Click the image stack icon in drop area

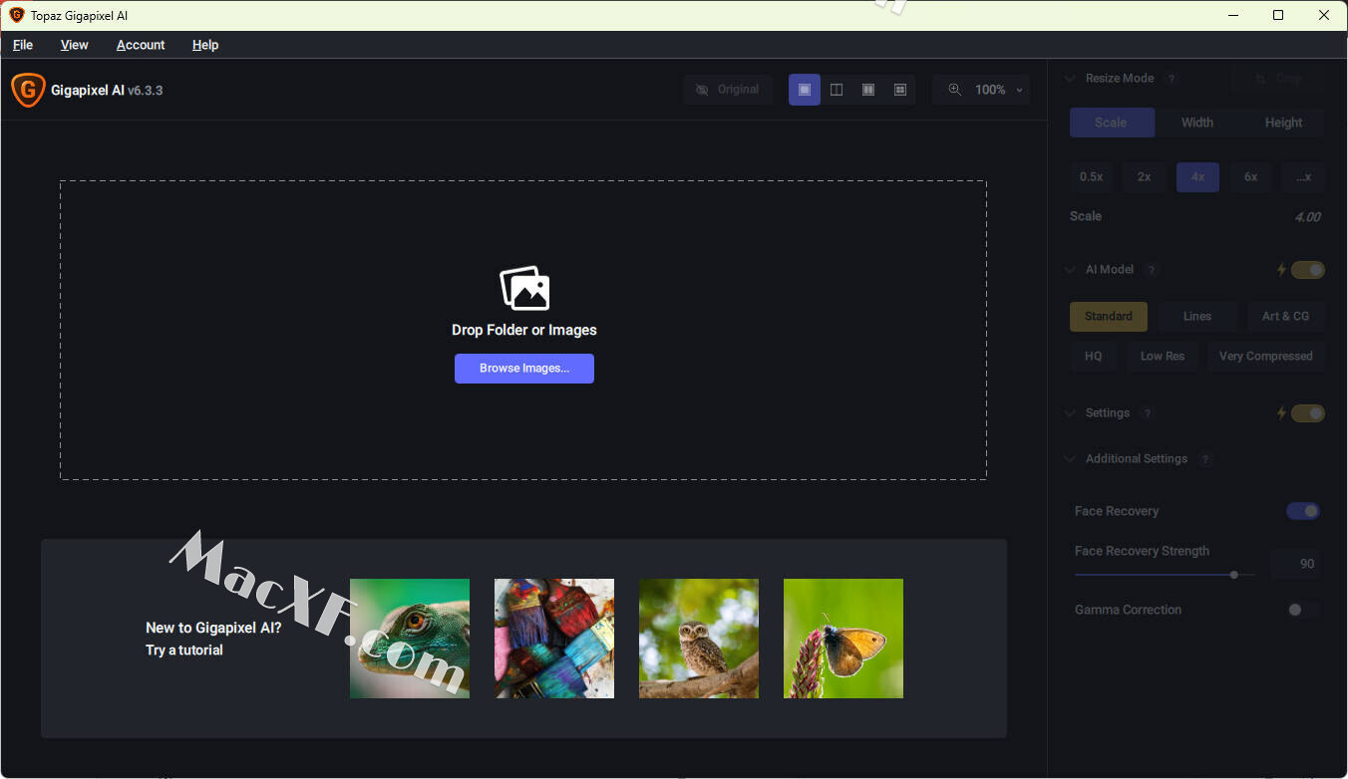pyautogui.click(x=524, y=289)
